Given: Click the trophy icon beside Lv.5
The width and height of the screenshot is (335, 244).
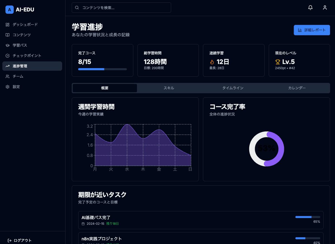Looking at the screenshot, I should (x=277, y=62).
